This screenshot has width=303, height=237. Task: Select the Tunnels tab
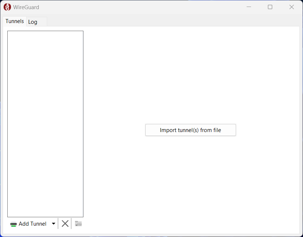14,21
